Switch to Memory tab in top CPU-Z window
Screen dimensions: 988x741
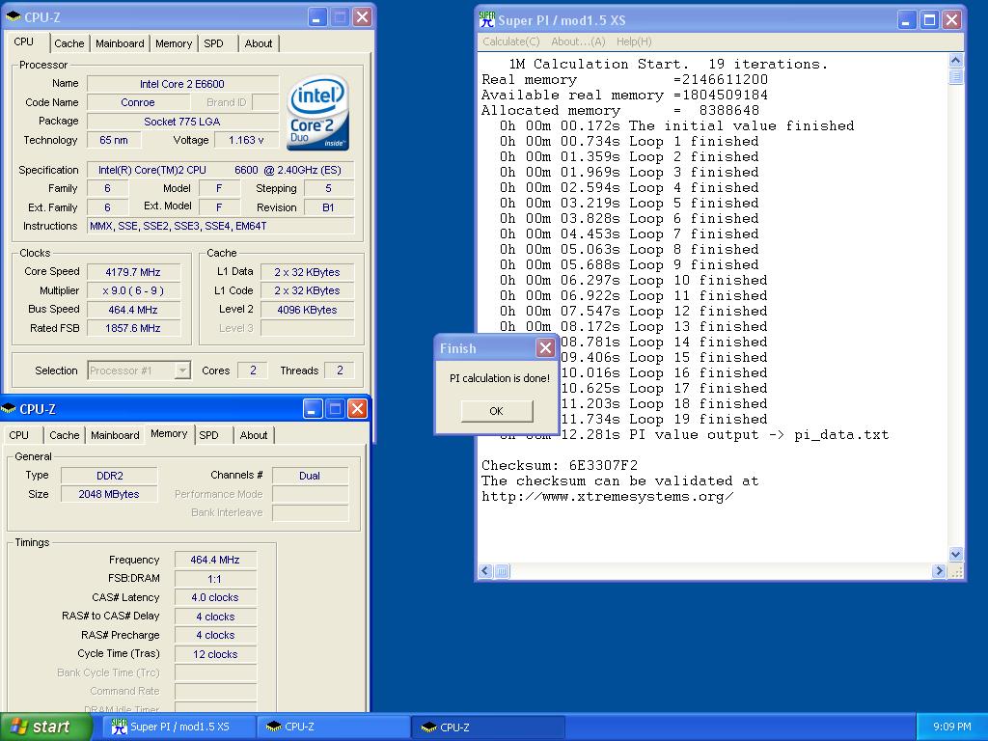174,43
